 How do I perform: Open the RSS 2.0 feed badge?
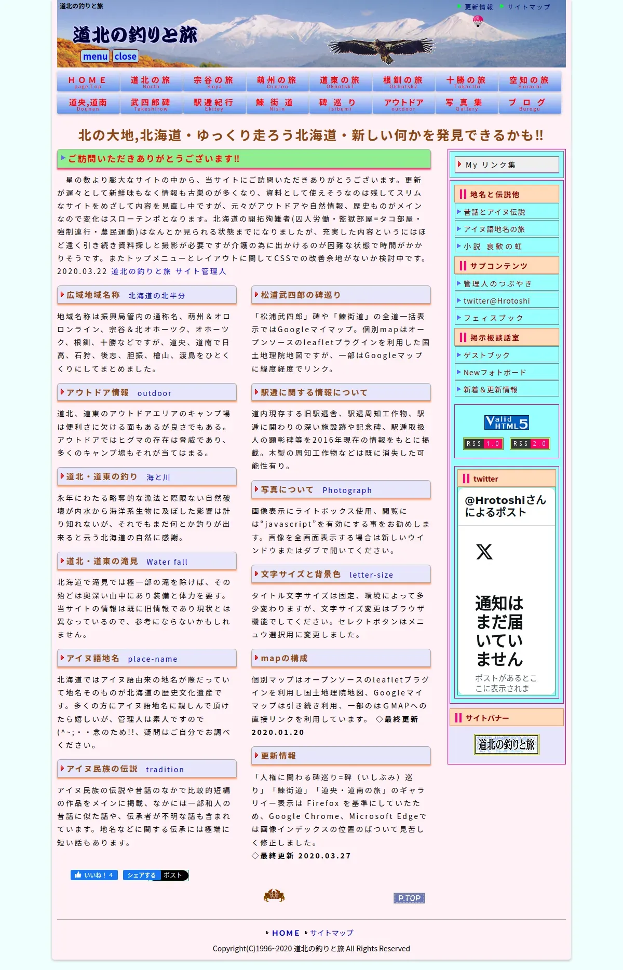530,444
